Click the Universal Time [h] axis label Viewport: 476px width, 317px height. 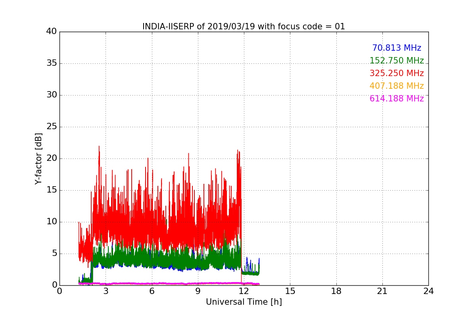244,302
